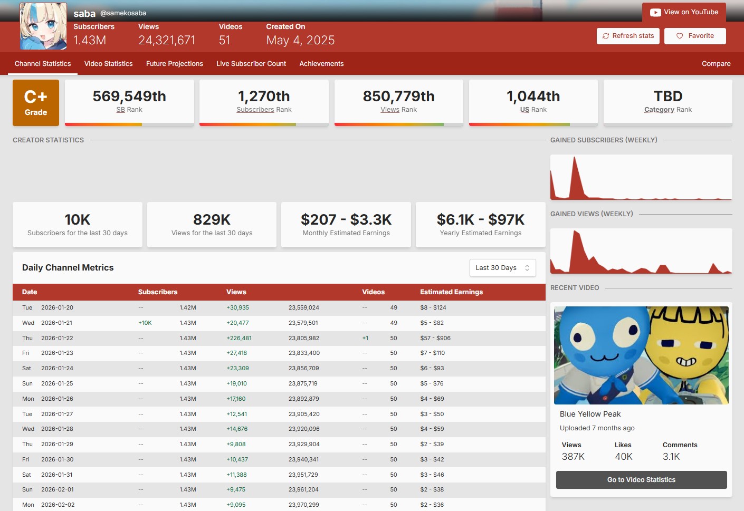Select the 2026-02-02 date cell

click(58, 505)
